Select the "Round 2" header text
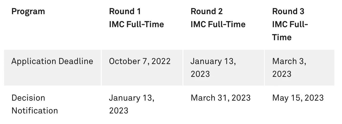The image size is (342, 124). pos(207,11)
